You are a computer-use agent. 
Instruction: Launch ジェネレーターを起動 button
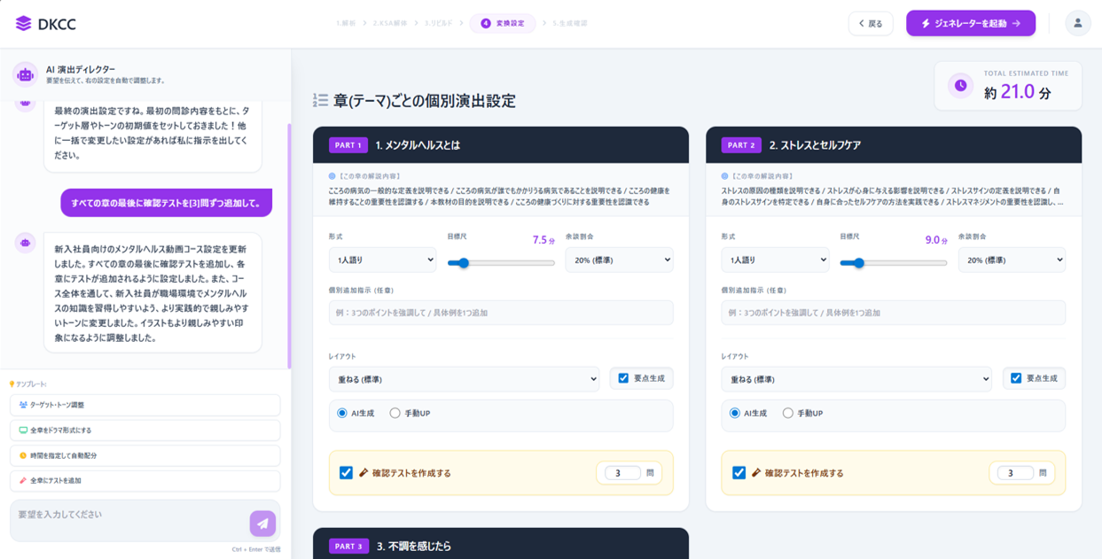click(x=971, y=24)
